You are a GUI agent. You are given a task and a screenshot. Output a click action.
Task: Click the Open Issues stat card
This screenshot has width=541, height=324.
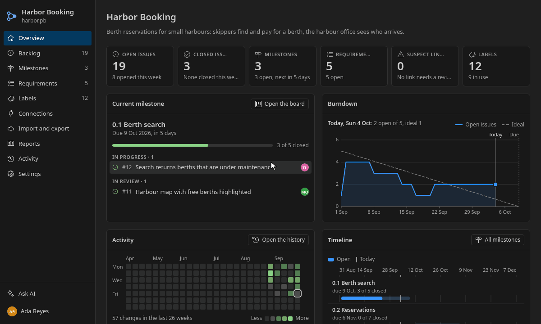click(140, 66)
